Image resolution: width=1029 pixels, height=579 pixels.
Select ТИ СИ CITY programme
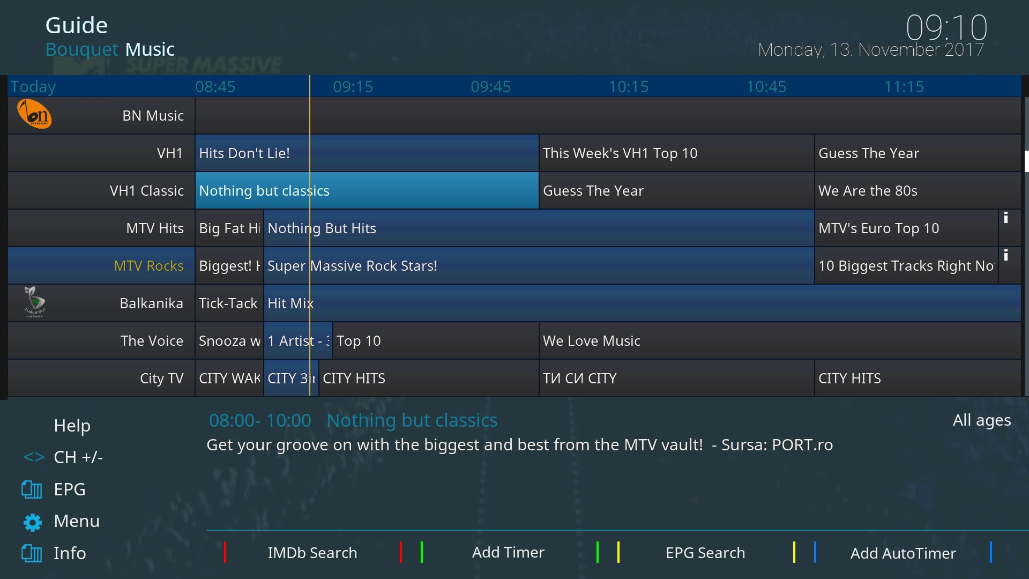coord(676,378)
